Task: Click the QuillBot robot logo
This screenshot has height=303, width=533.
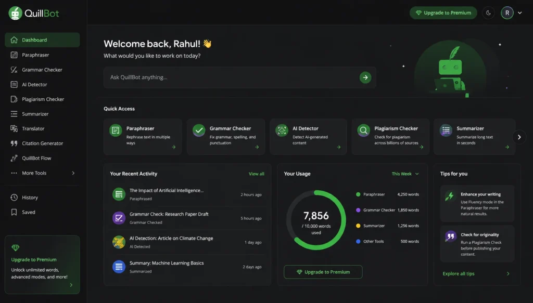Action: tap(15, 13)
